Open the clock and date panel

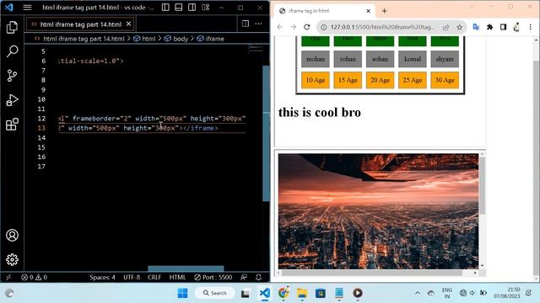pos(506,293)
